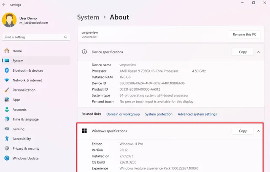
Task: Click the VMware20,1 model text
Action: [89, 37]
